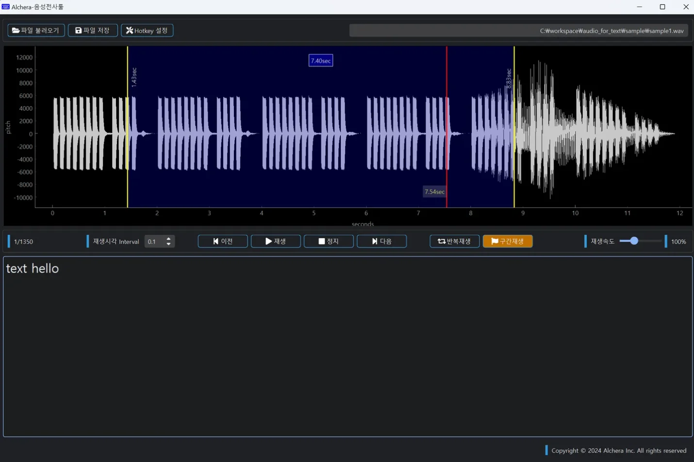Open Hotkey 설정 settings
694x462 pixels.
(x=147, y=31)
